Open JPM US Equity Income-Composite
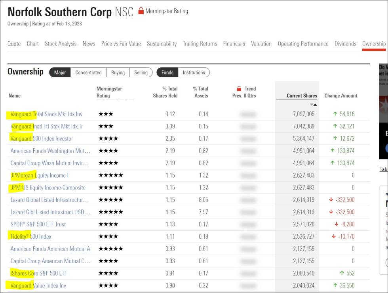Viewport: 388px width, 293px height. 48,188
